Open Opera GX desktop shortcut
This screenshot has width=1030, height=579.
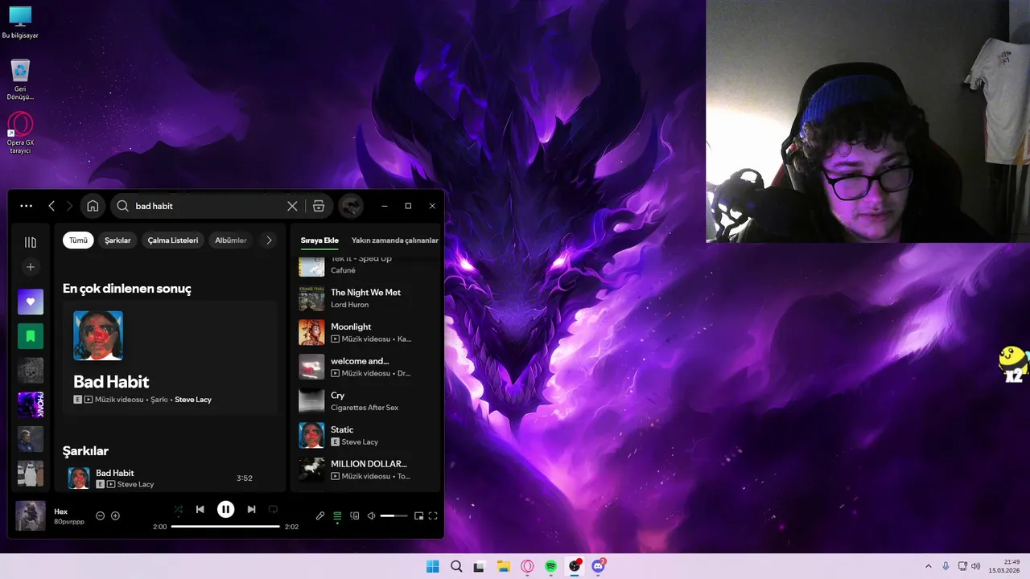(x=20, y=133)
